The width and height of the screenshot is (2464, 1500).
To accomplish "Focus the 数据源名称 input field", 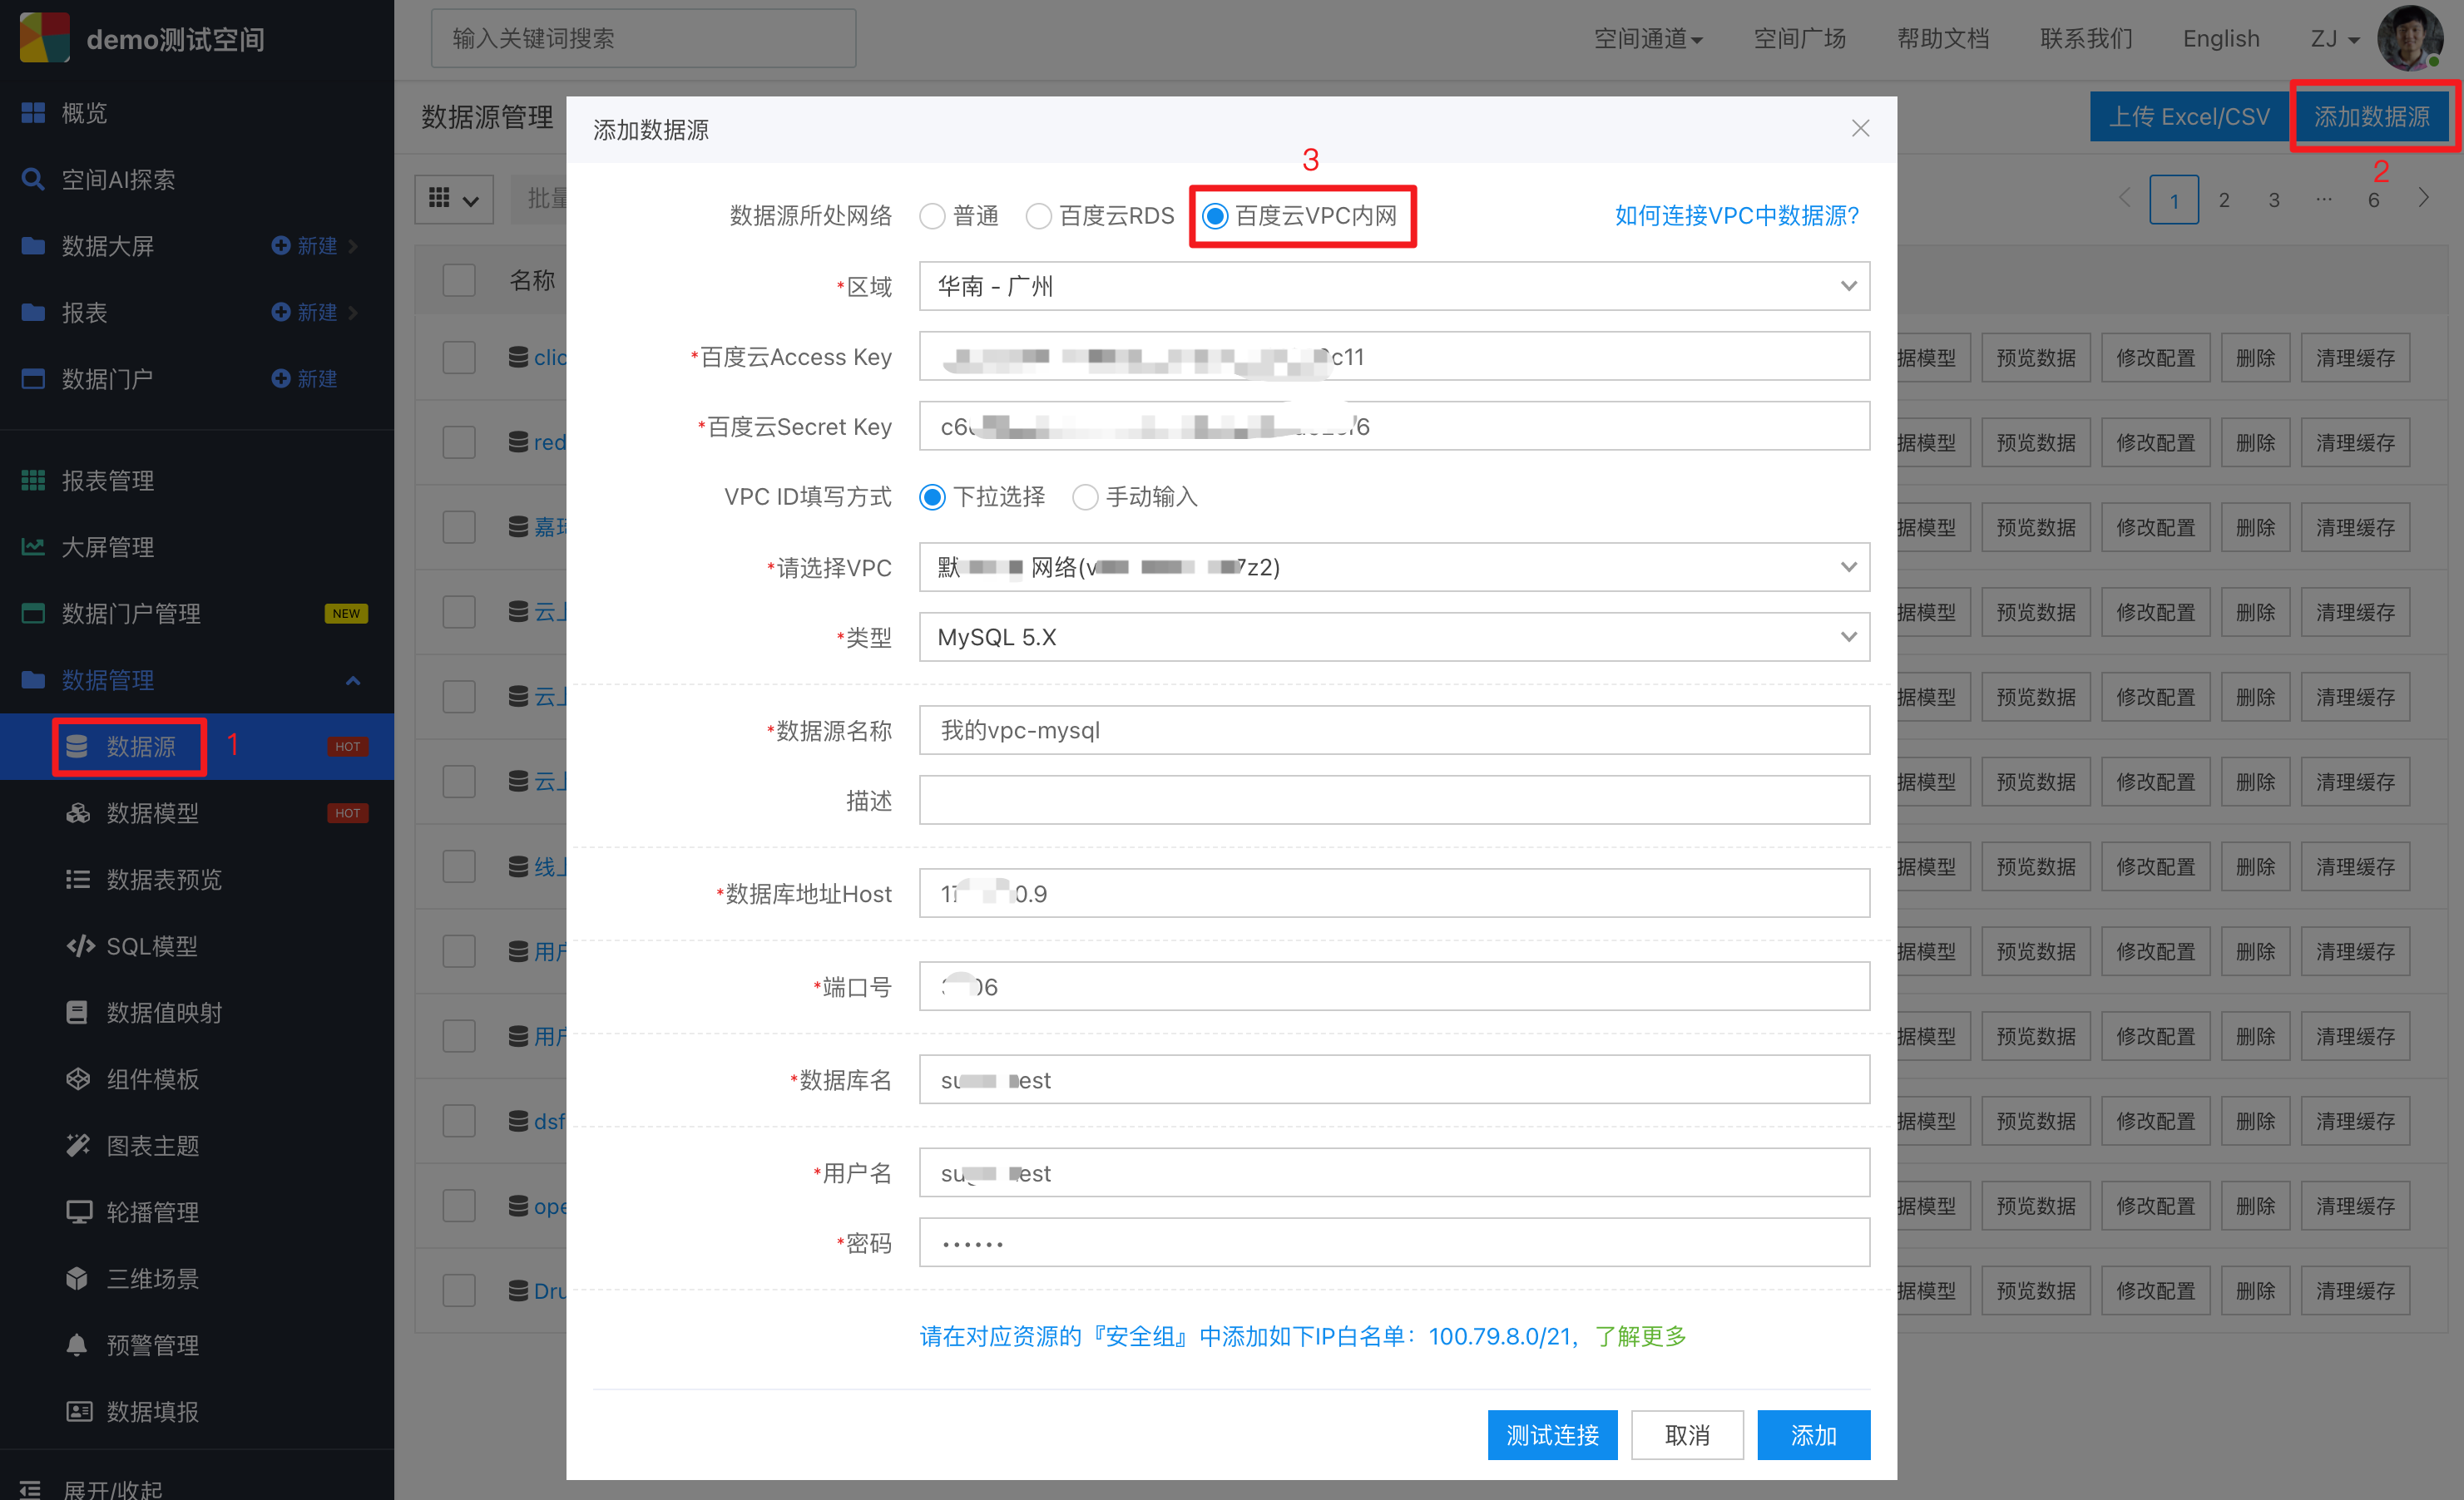I will [1394, 731].
